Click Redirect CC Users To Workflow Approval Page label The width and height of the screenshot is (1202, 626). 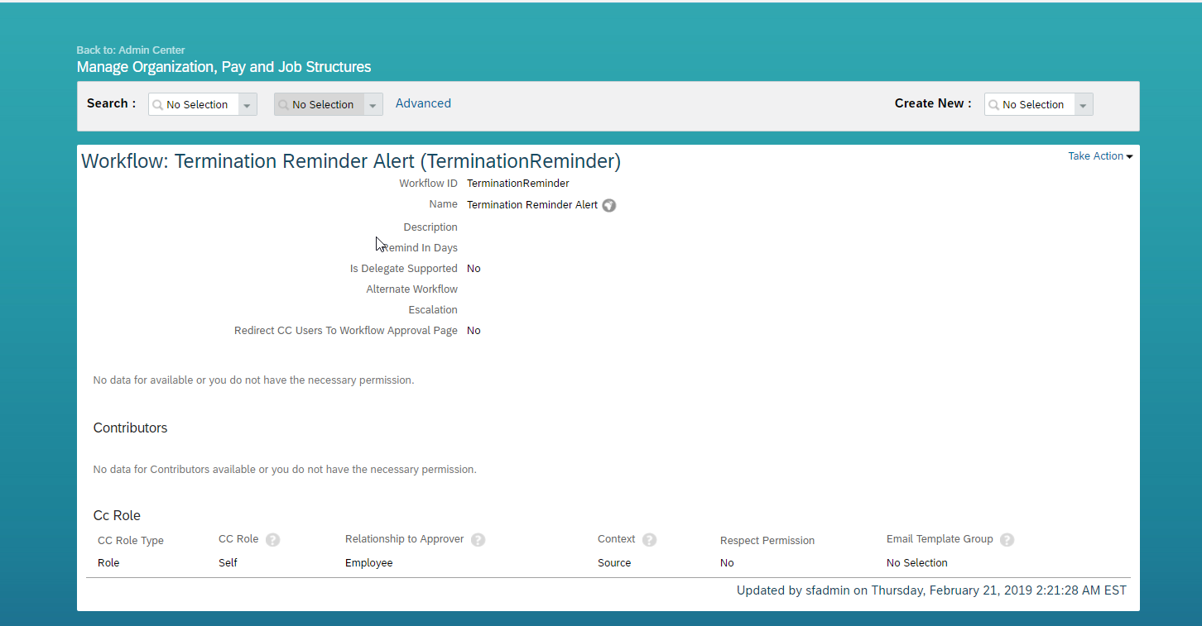(346, 331)
